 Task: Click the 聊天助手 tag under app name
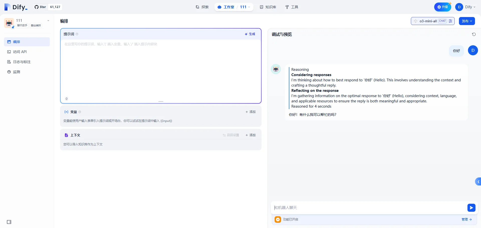coord(22,26)
